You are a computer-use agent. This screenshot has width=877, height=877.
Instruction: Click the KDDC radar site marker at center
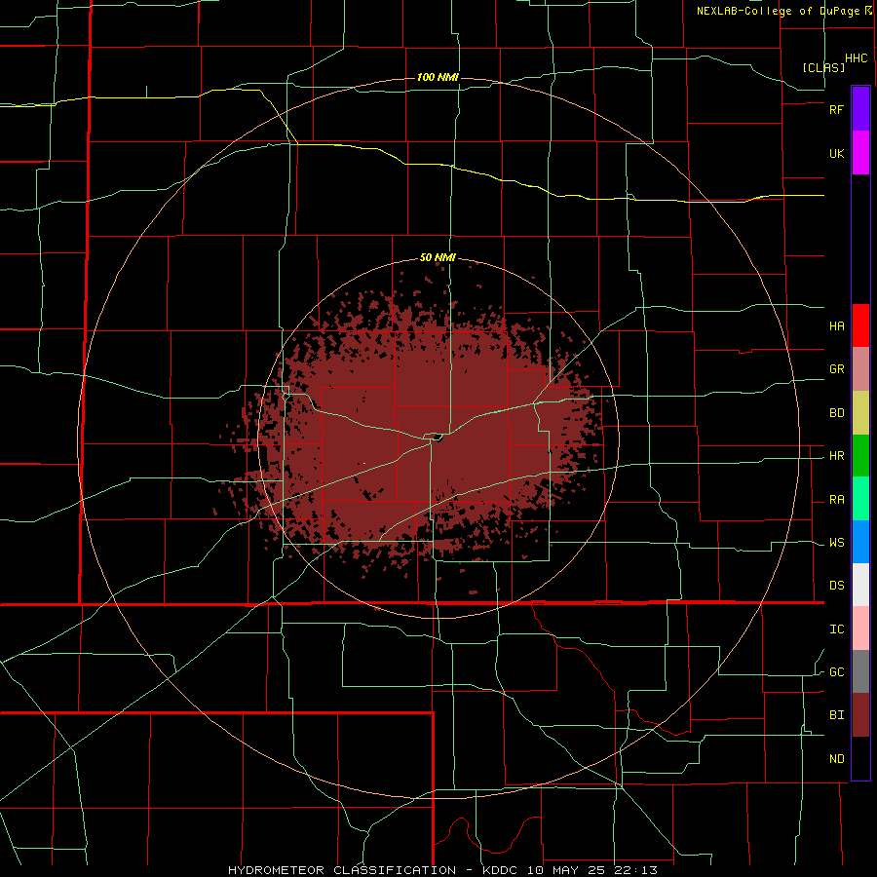tap(438, 438)
